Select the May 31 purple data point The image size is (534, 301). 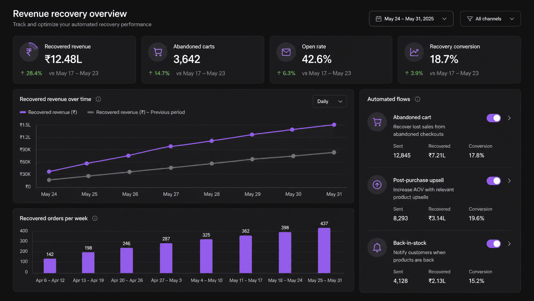334,125
